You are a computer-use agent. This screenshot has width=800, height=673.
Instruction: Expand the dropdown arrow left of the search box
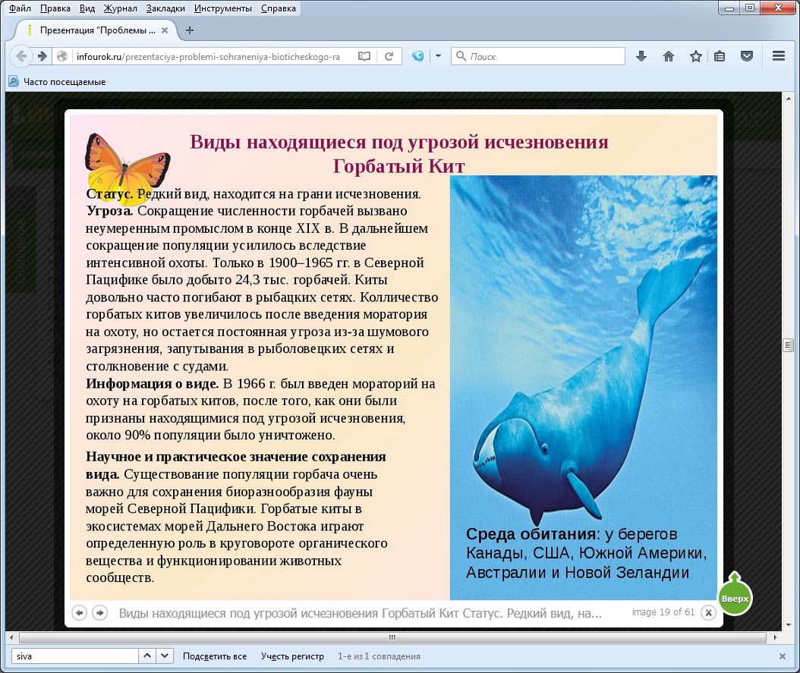[x=438, y=56]
